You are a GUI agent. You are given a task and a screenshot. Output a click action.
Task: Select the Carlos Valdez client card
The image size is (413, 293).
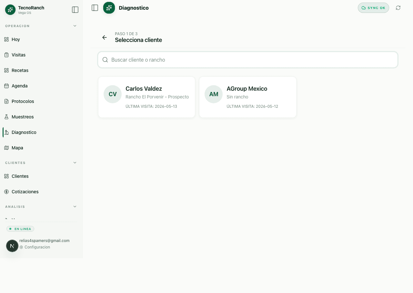[147, 97]
